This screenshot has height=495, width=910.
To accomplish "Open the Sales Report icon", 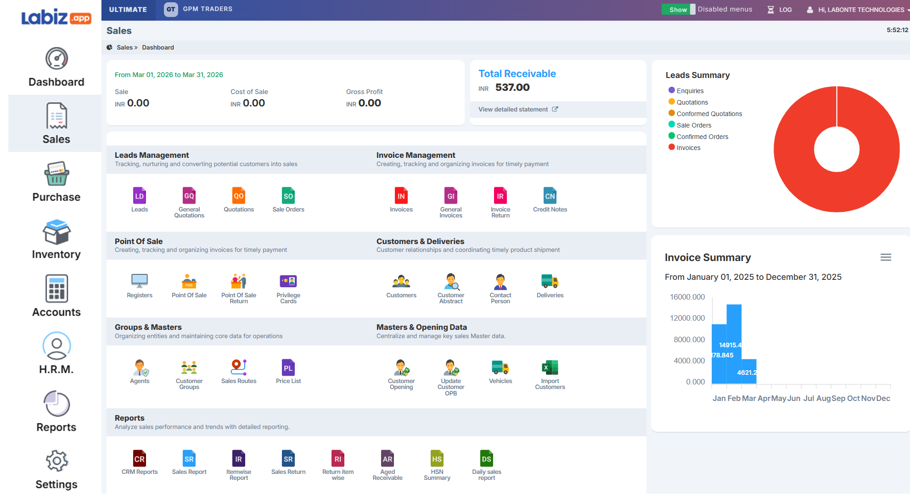I will coord(189,458).
